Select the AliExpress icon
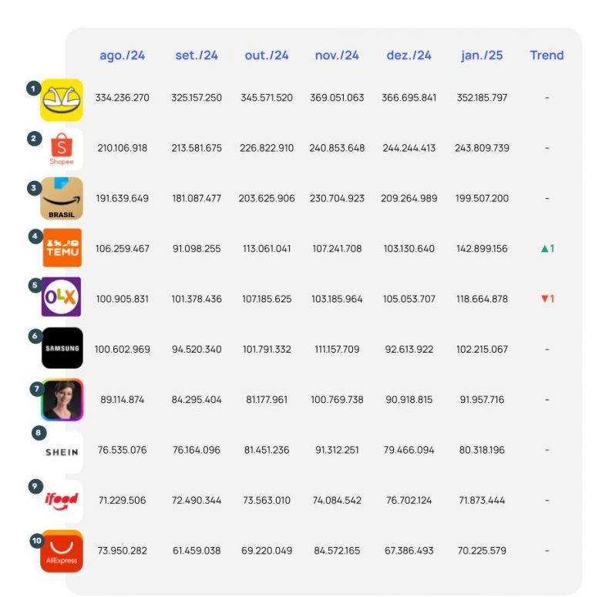The width and height of the screenshot is (592, 597). pos(62,552)
